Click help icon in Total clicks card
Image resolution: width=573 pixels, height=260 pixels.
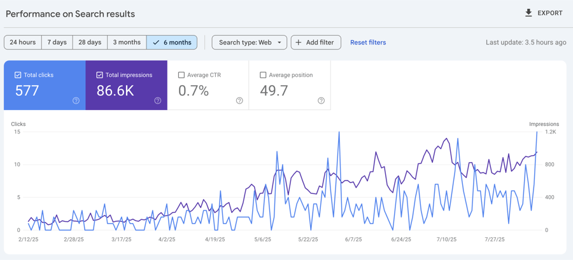click(76, 100)
